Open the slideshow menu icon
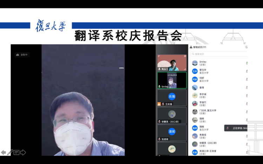263x164 pixels. pyautogui.click(x=16, y=152)
